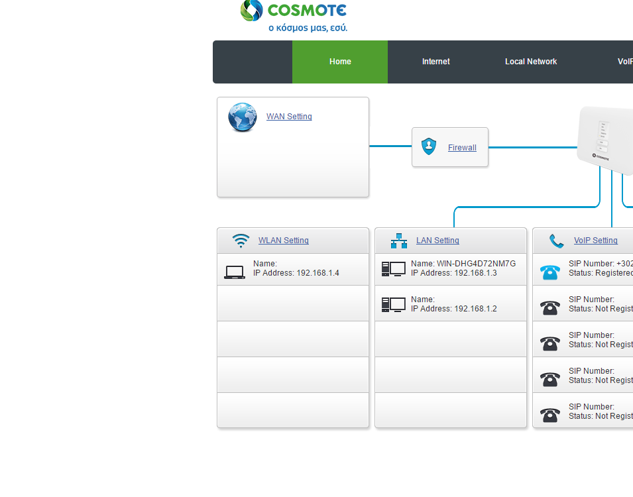Click the WAN globe icon
Image resolution: width=633 pixels, height=497 pixels.
click(x=242, y=117)
